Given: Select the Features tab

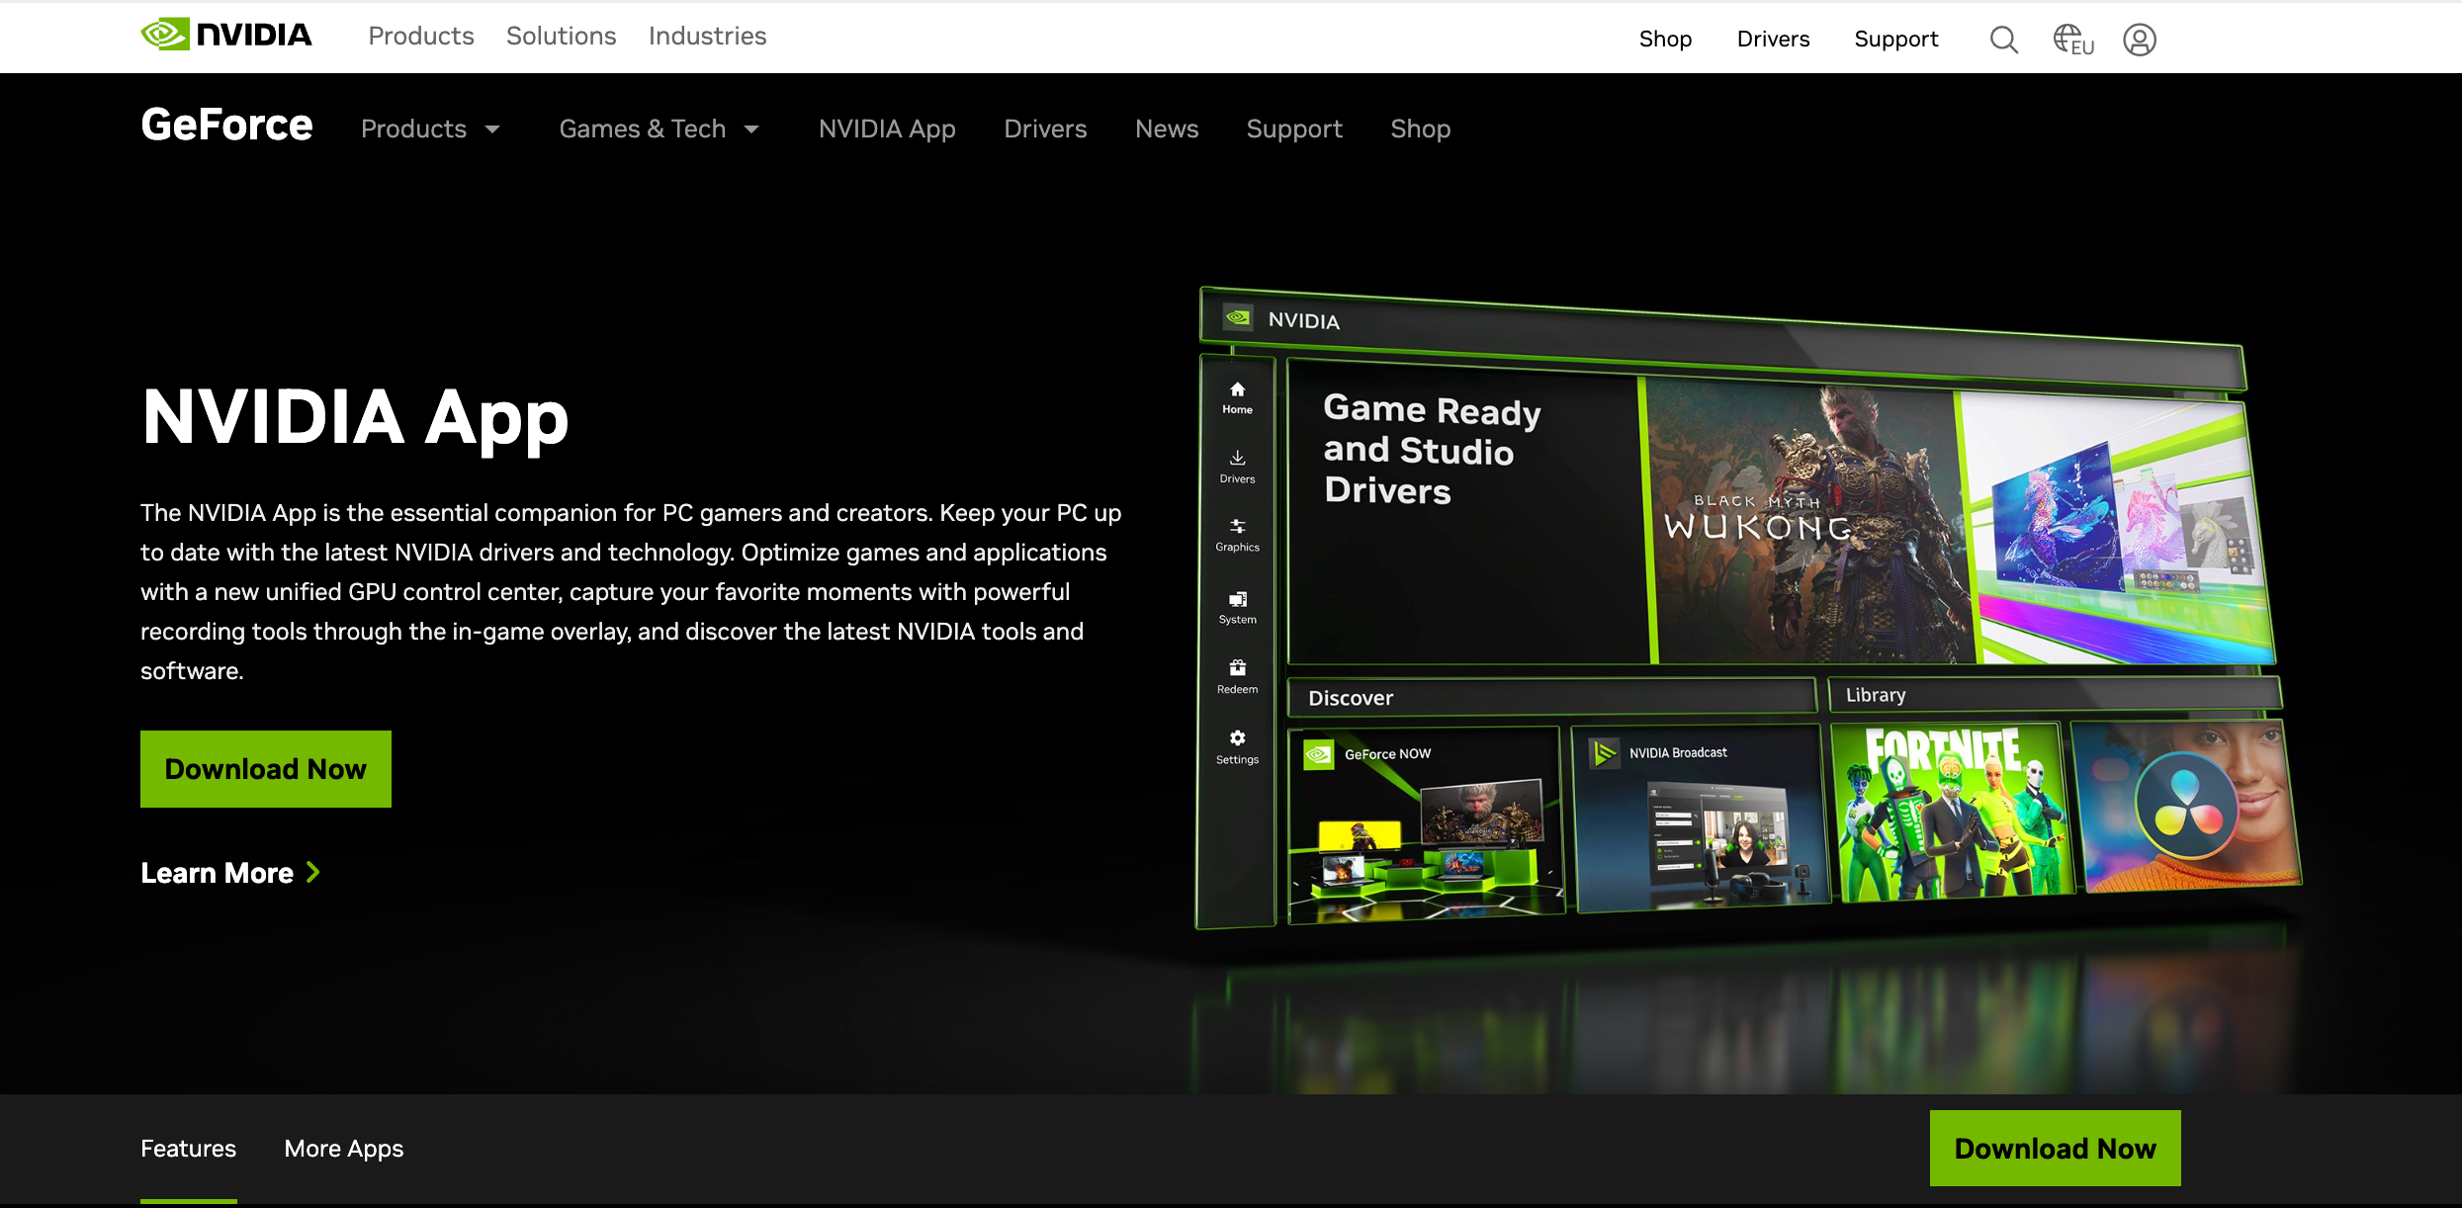Looking at the screenshot, I should coord(188,1148).
